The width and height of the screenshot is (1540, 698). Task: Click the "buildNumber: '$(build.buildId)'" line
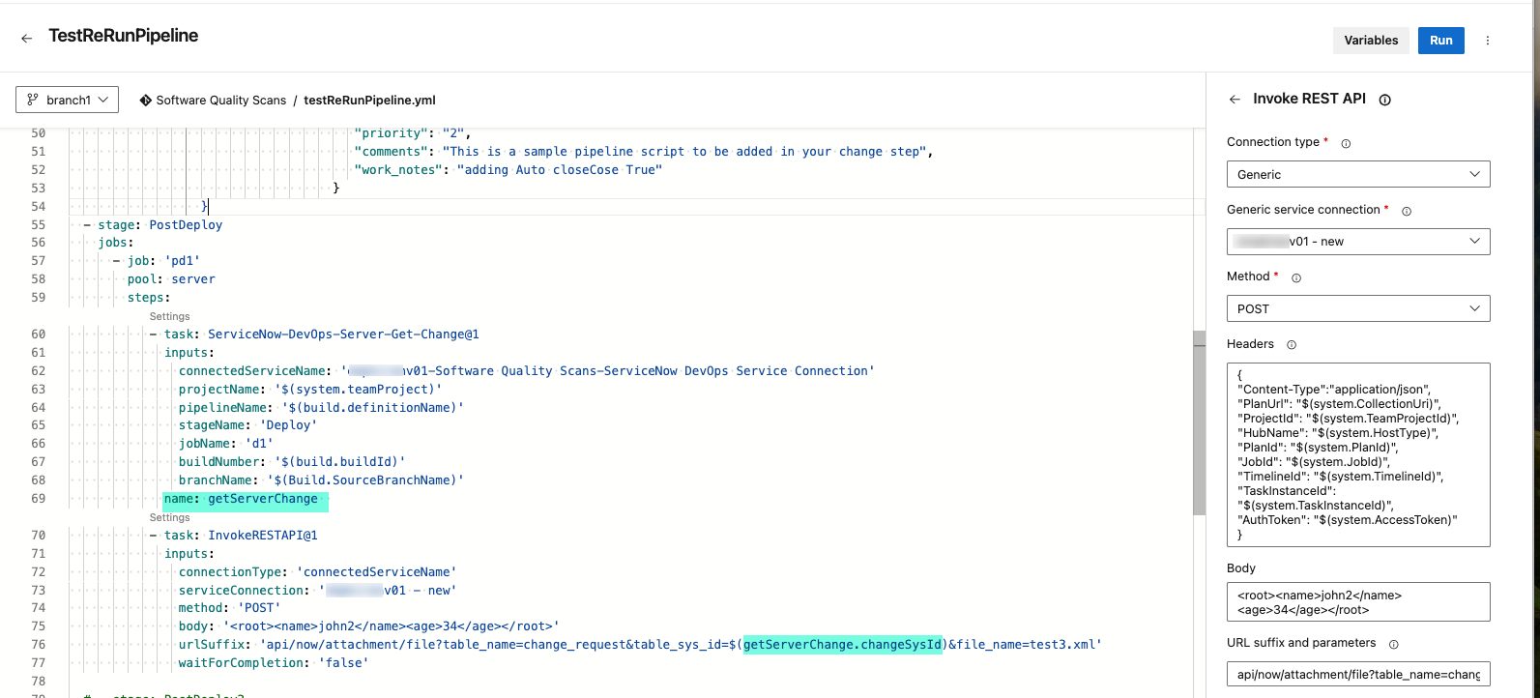(292, 462)
